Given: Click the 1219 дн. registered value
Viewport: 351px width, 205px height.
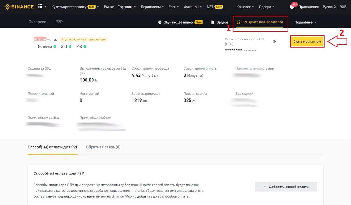Looking at the screenshot, I should pyautogui.click(x=140, y=101).
